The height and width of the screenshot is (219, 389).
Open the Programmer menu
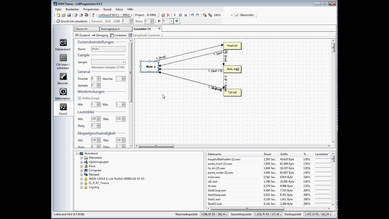(91, 9)
